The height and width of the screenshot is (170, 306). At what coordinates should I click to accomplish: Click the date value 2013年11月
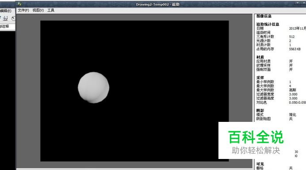click(x=298, y=28)
